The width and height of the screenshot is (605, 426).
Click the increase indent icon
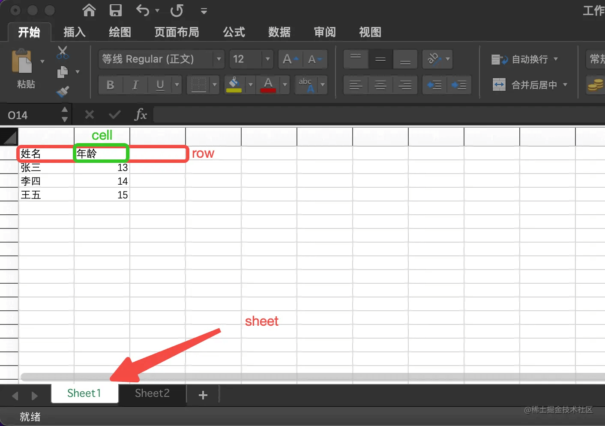pyautogui.click(x=459, y=85)
